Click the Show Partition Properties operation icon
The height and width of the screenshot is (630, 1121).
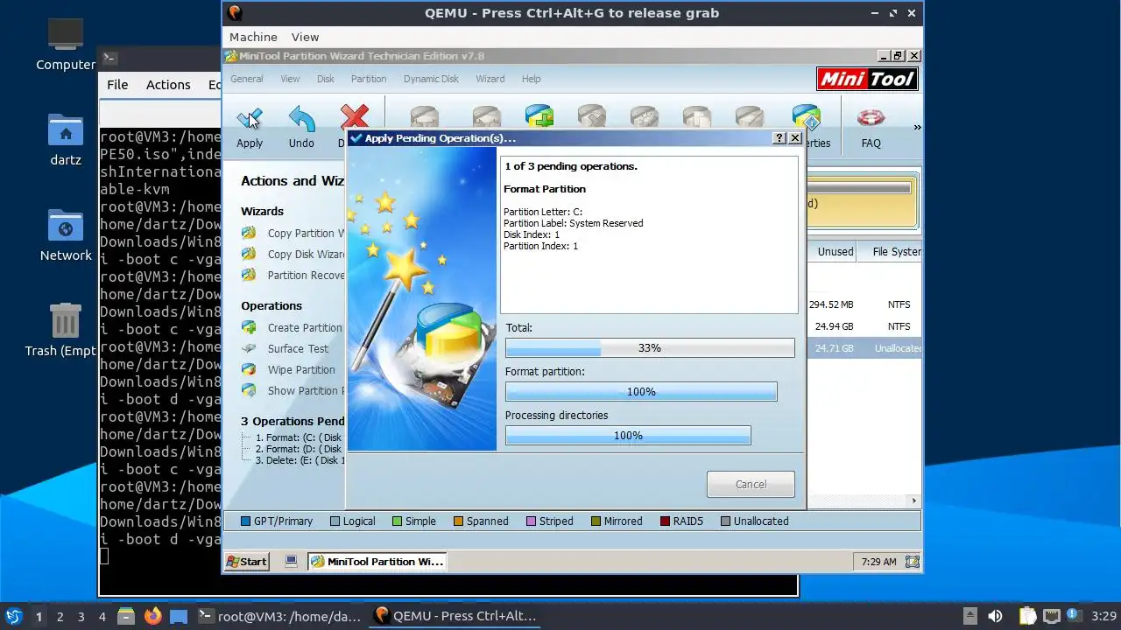pyautogui.click(x=250, y=390)
